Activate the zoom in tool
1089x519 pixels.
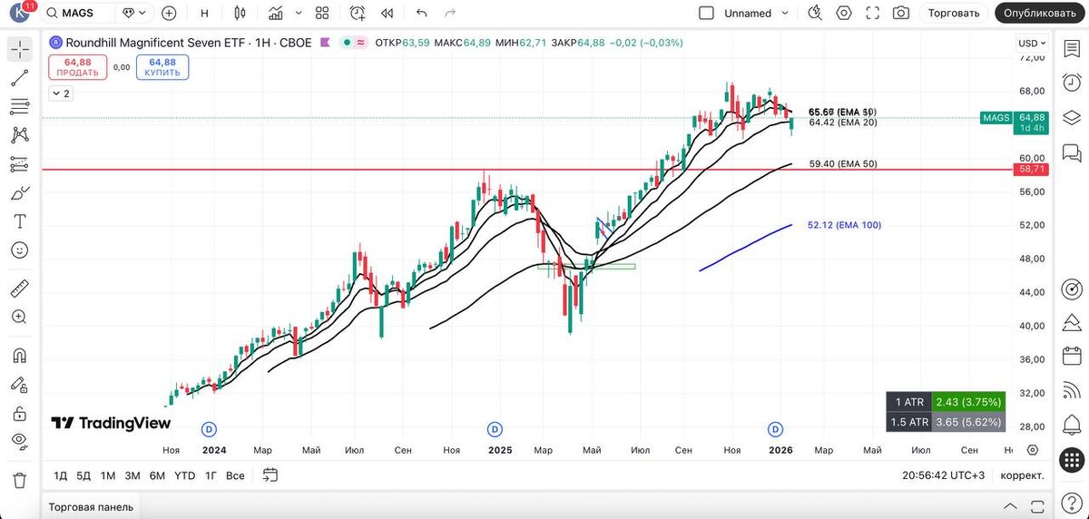coord(19,317)
